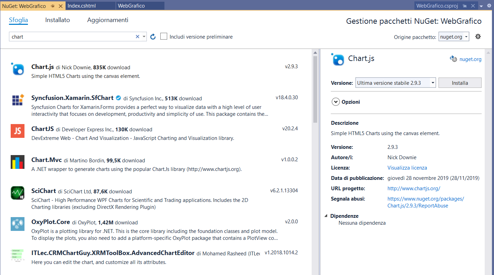Open the search history dropdown arrow
The height and width of the screenshot is (275, 494).
tap(144, 37)
